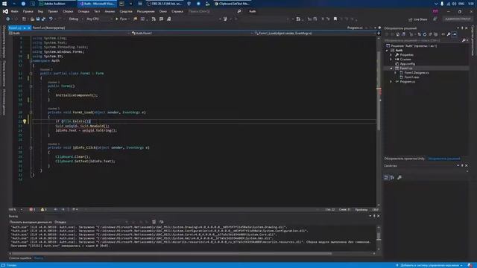The width and height of the screenshot is (477, 268).
Task: Open the Debug configuration dropdown
Action: [75, 19]
